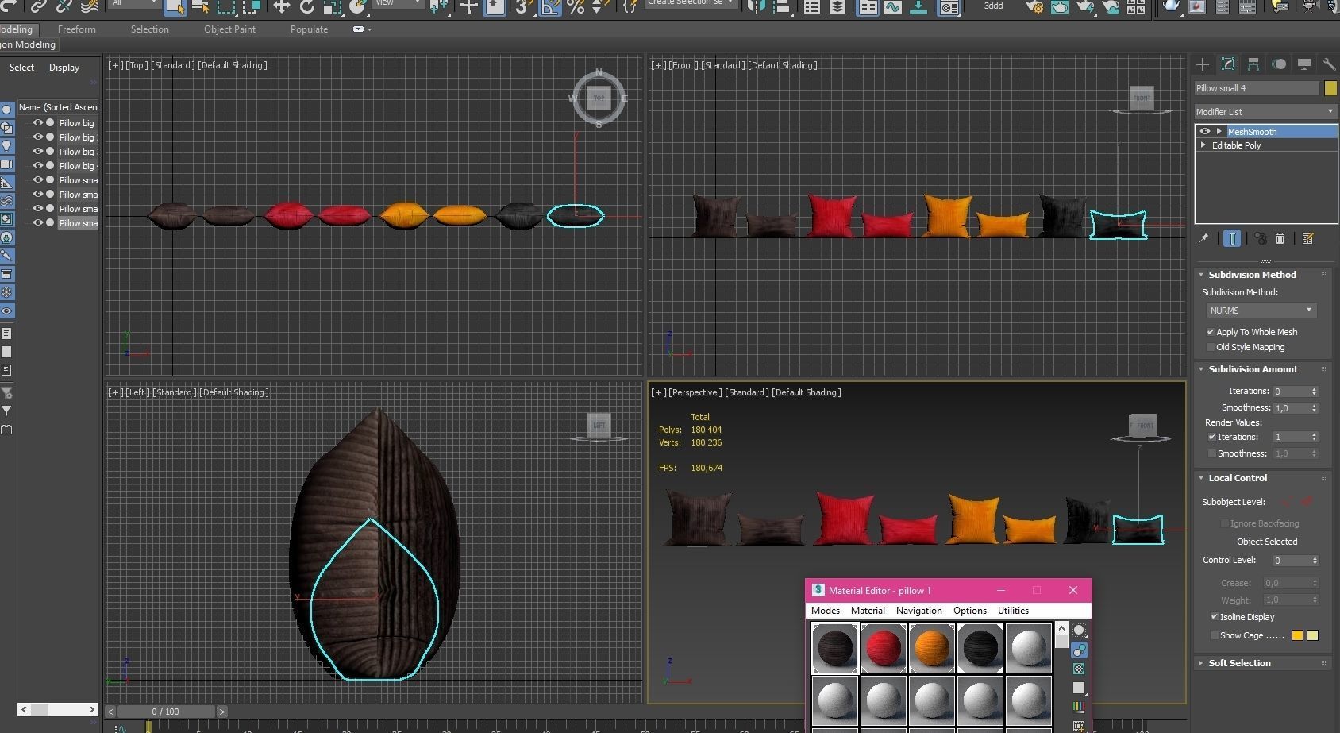The width and height of the screenshot is (1340, 733).
Task: Open the Freeform ribbon tab
Action: (77, 29)
